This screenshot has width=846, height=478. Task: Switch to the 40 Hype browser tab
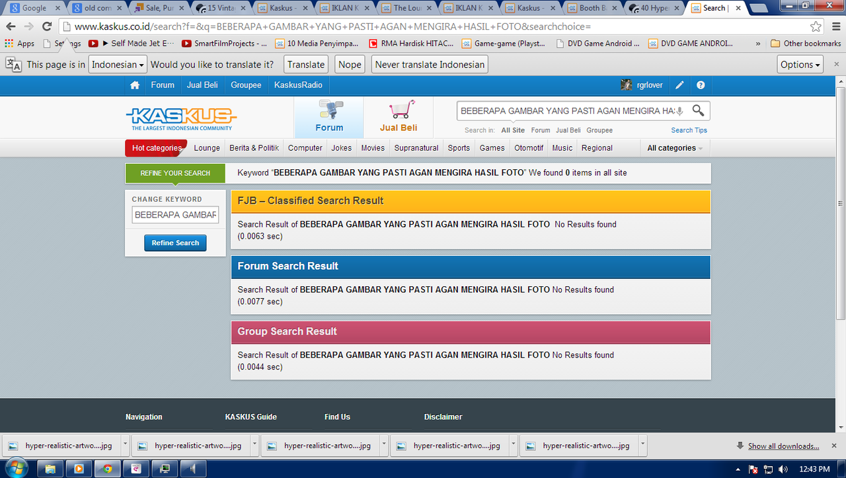(654, 8)
